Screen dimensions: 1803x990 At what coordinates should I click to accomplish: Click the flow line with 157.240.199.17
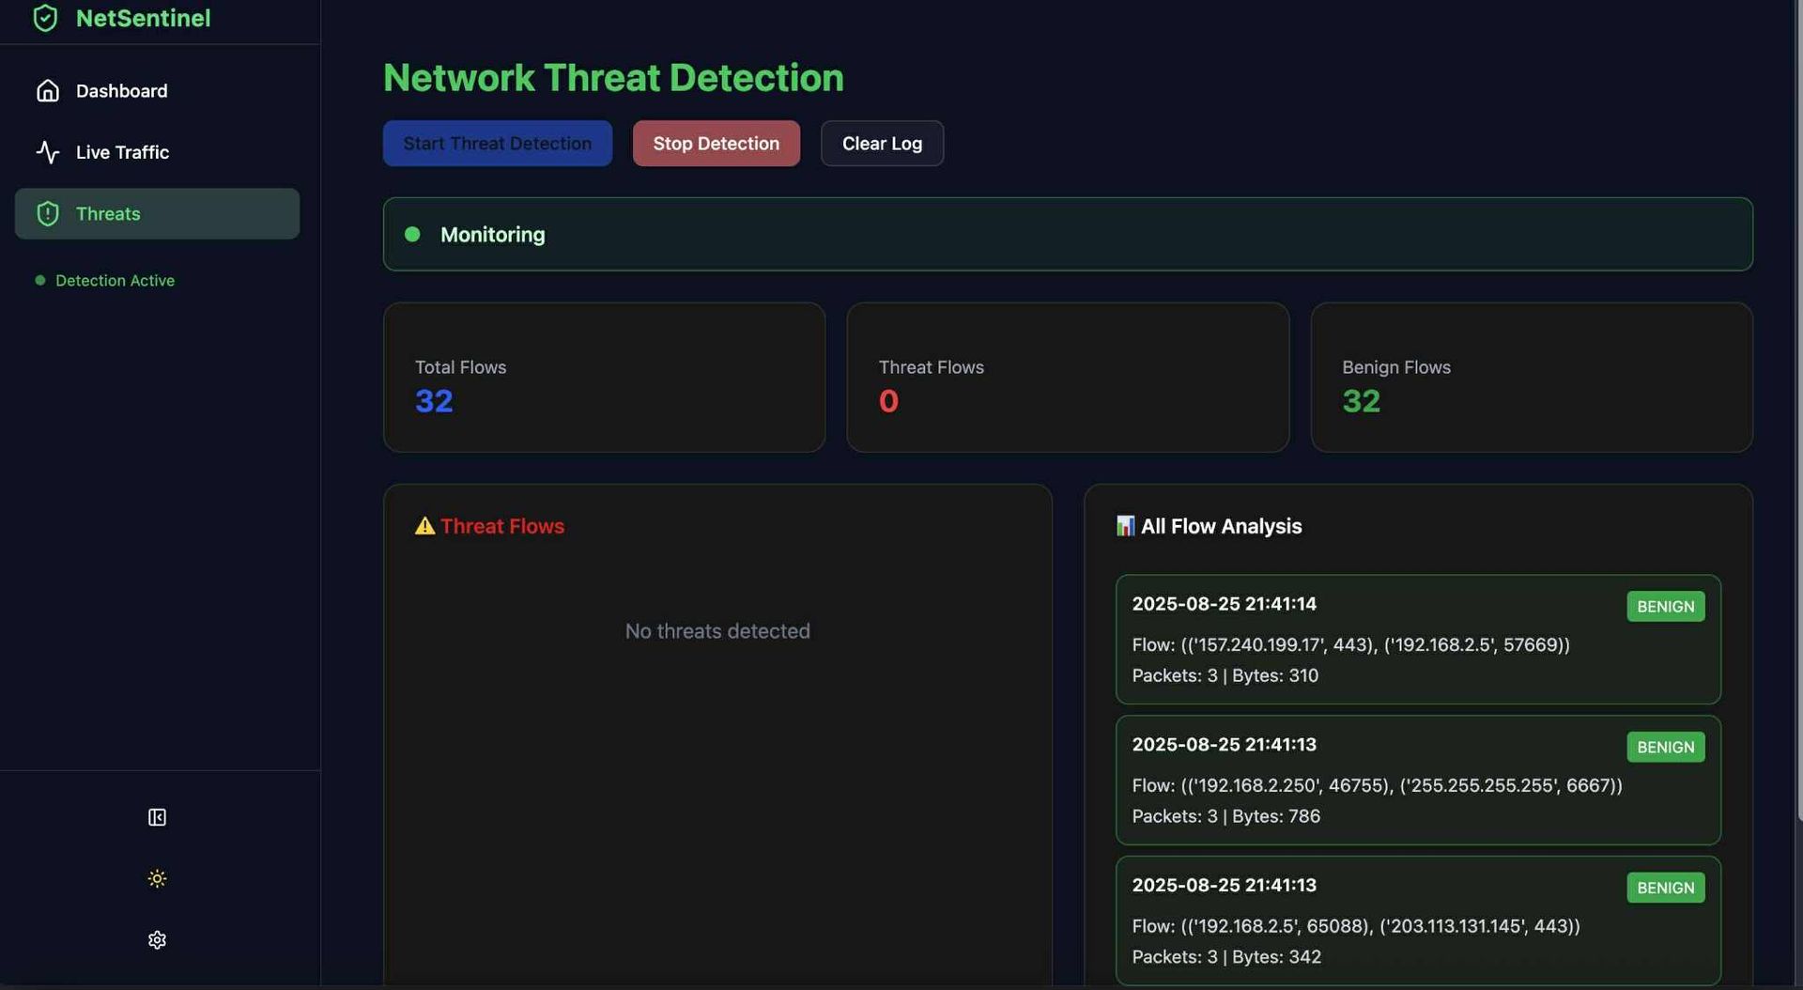(1351, 645)
